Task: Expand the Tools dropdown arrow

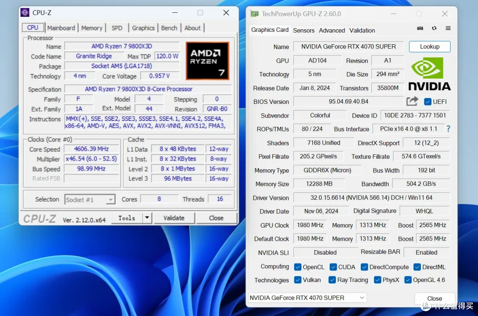Action: (147, 218)
